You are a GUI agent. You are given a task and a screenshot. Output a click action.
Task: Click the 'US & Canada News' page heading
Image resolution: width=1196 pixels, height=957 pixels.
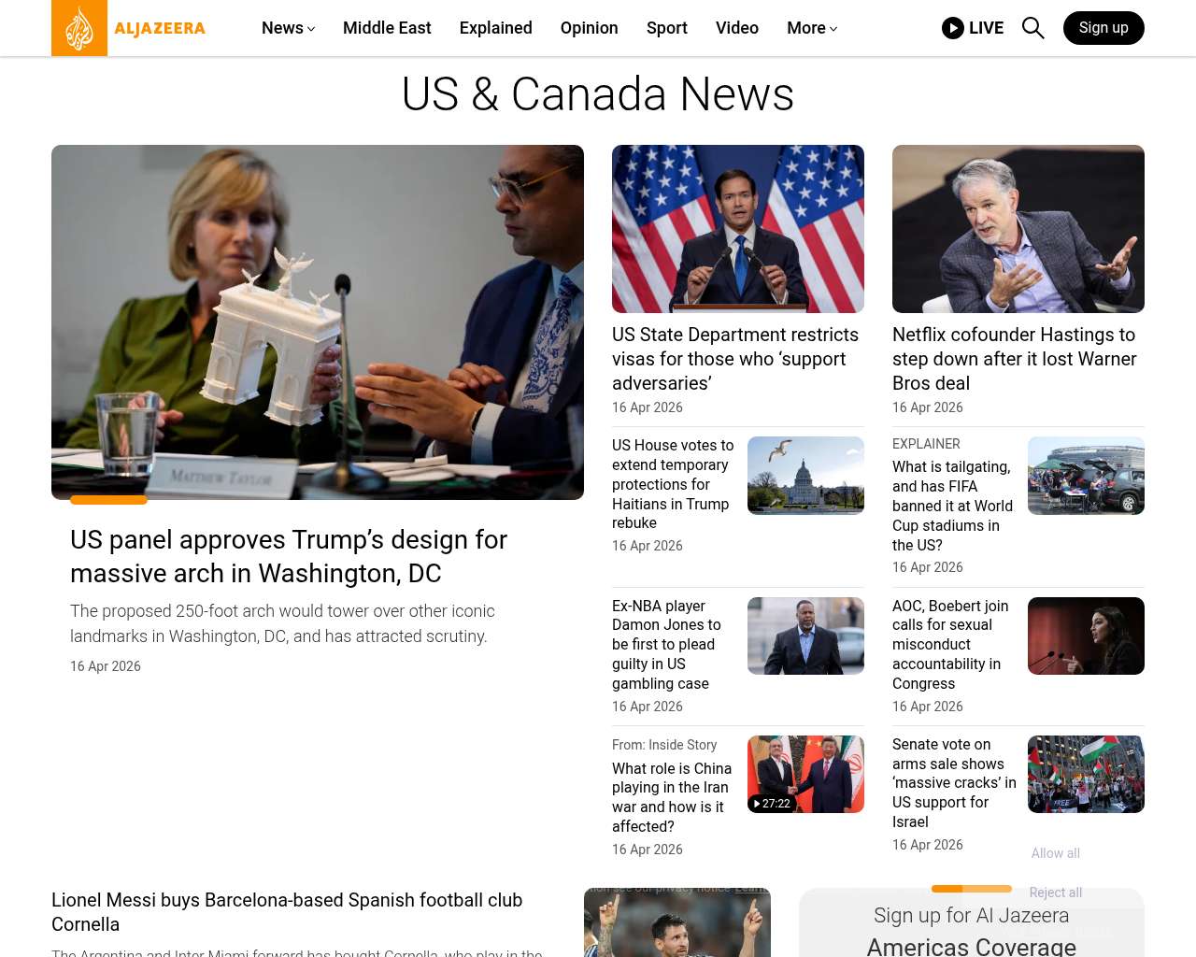point(598,94)
